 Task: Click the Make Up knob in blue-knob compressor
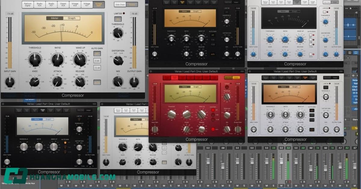click(300, 39)
